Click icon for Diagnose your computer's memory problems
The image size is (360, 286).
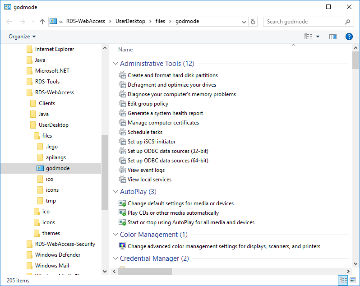click(122, 94)
